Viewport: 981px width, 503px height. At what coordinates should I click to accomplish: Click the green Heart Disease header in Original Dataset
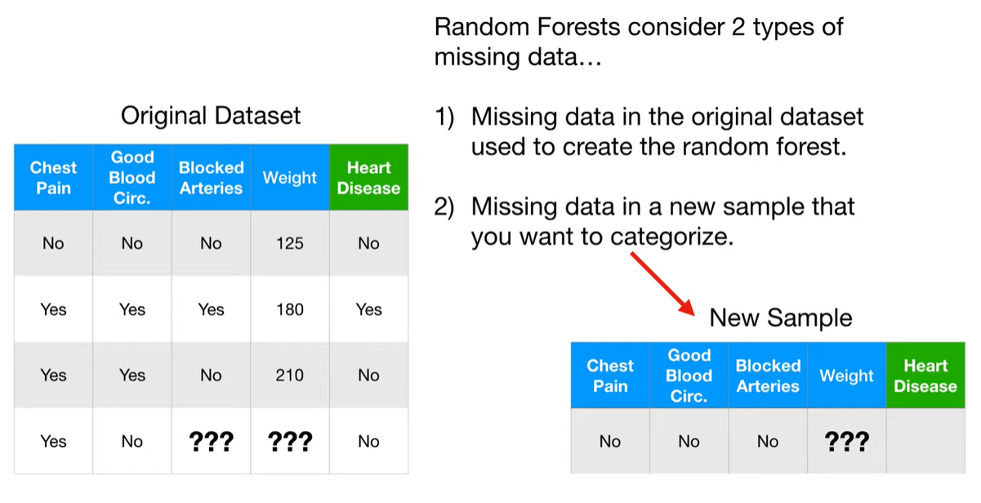tap(368, 177)
